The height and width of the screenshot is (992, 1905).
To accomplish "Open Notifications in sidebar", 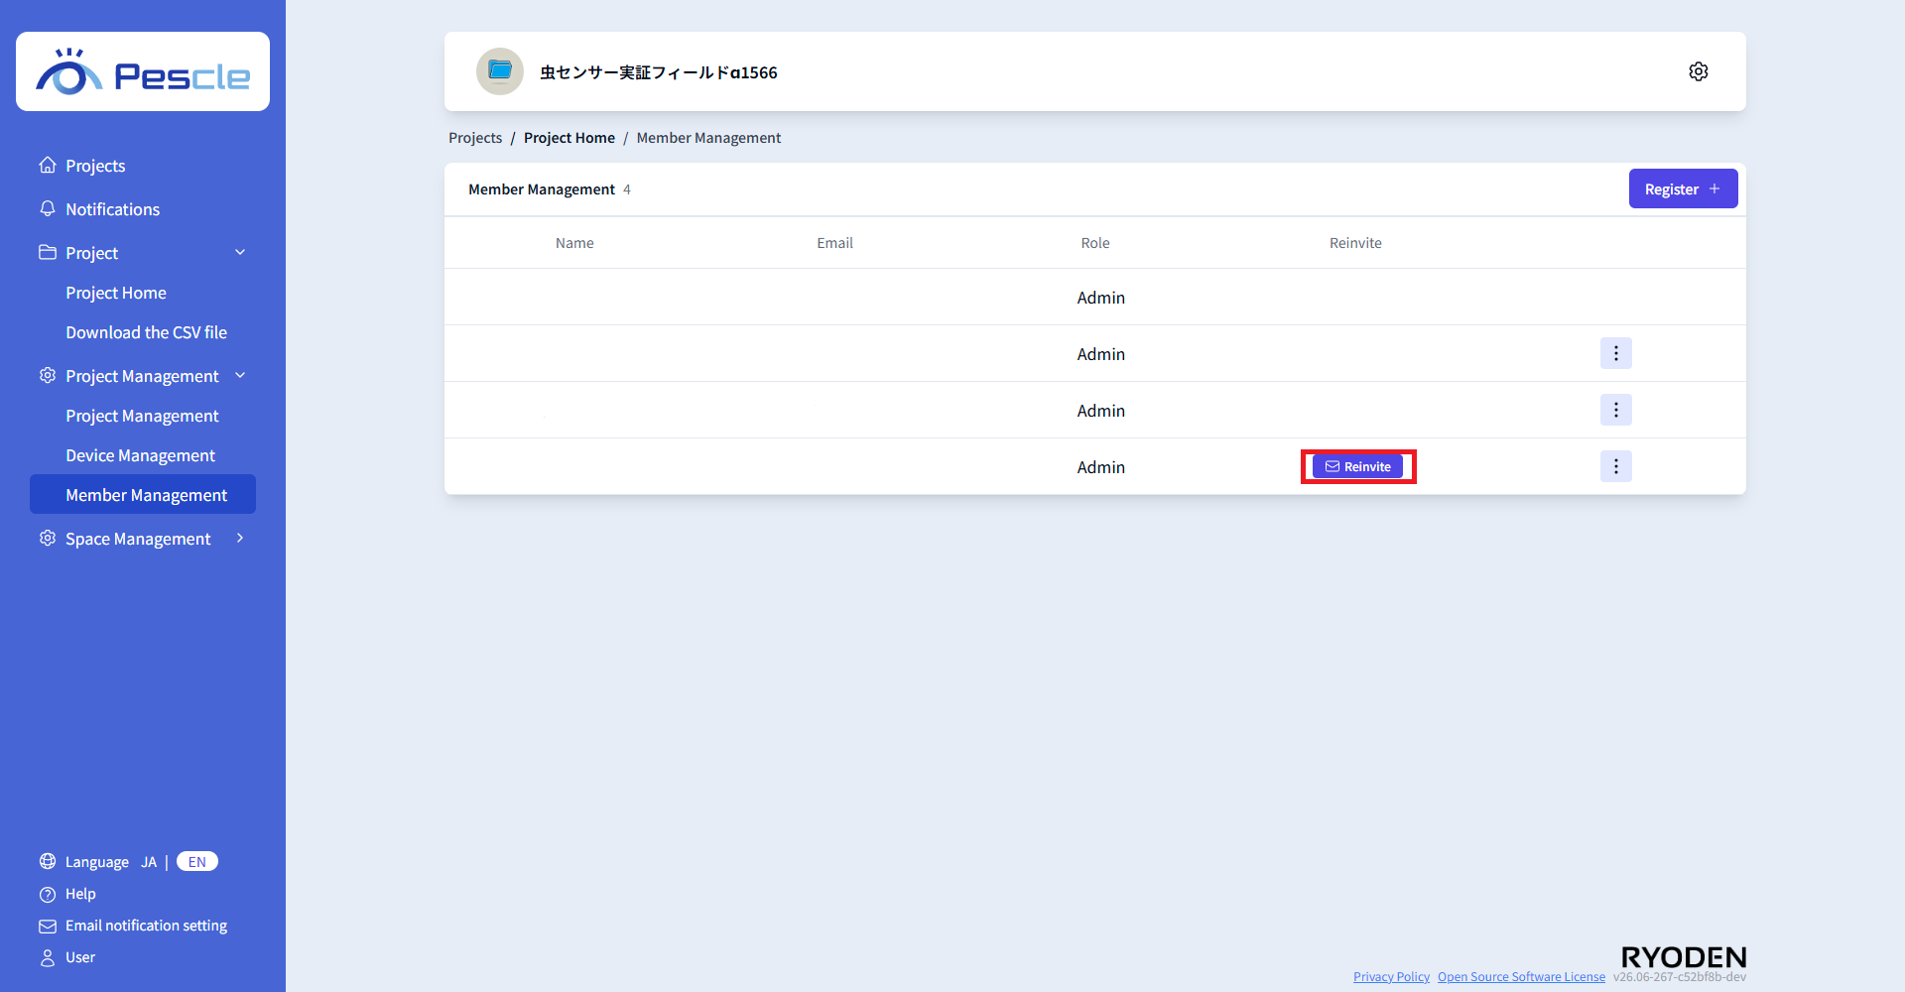I will 112,209.
